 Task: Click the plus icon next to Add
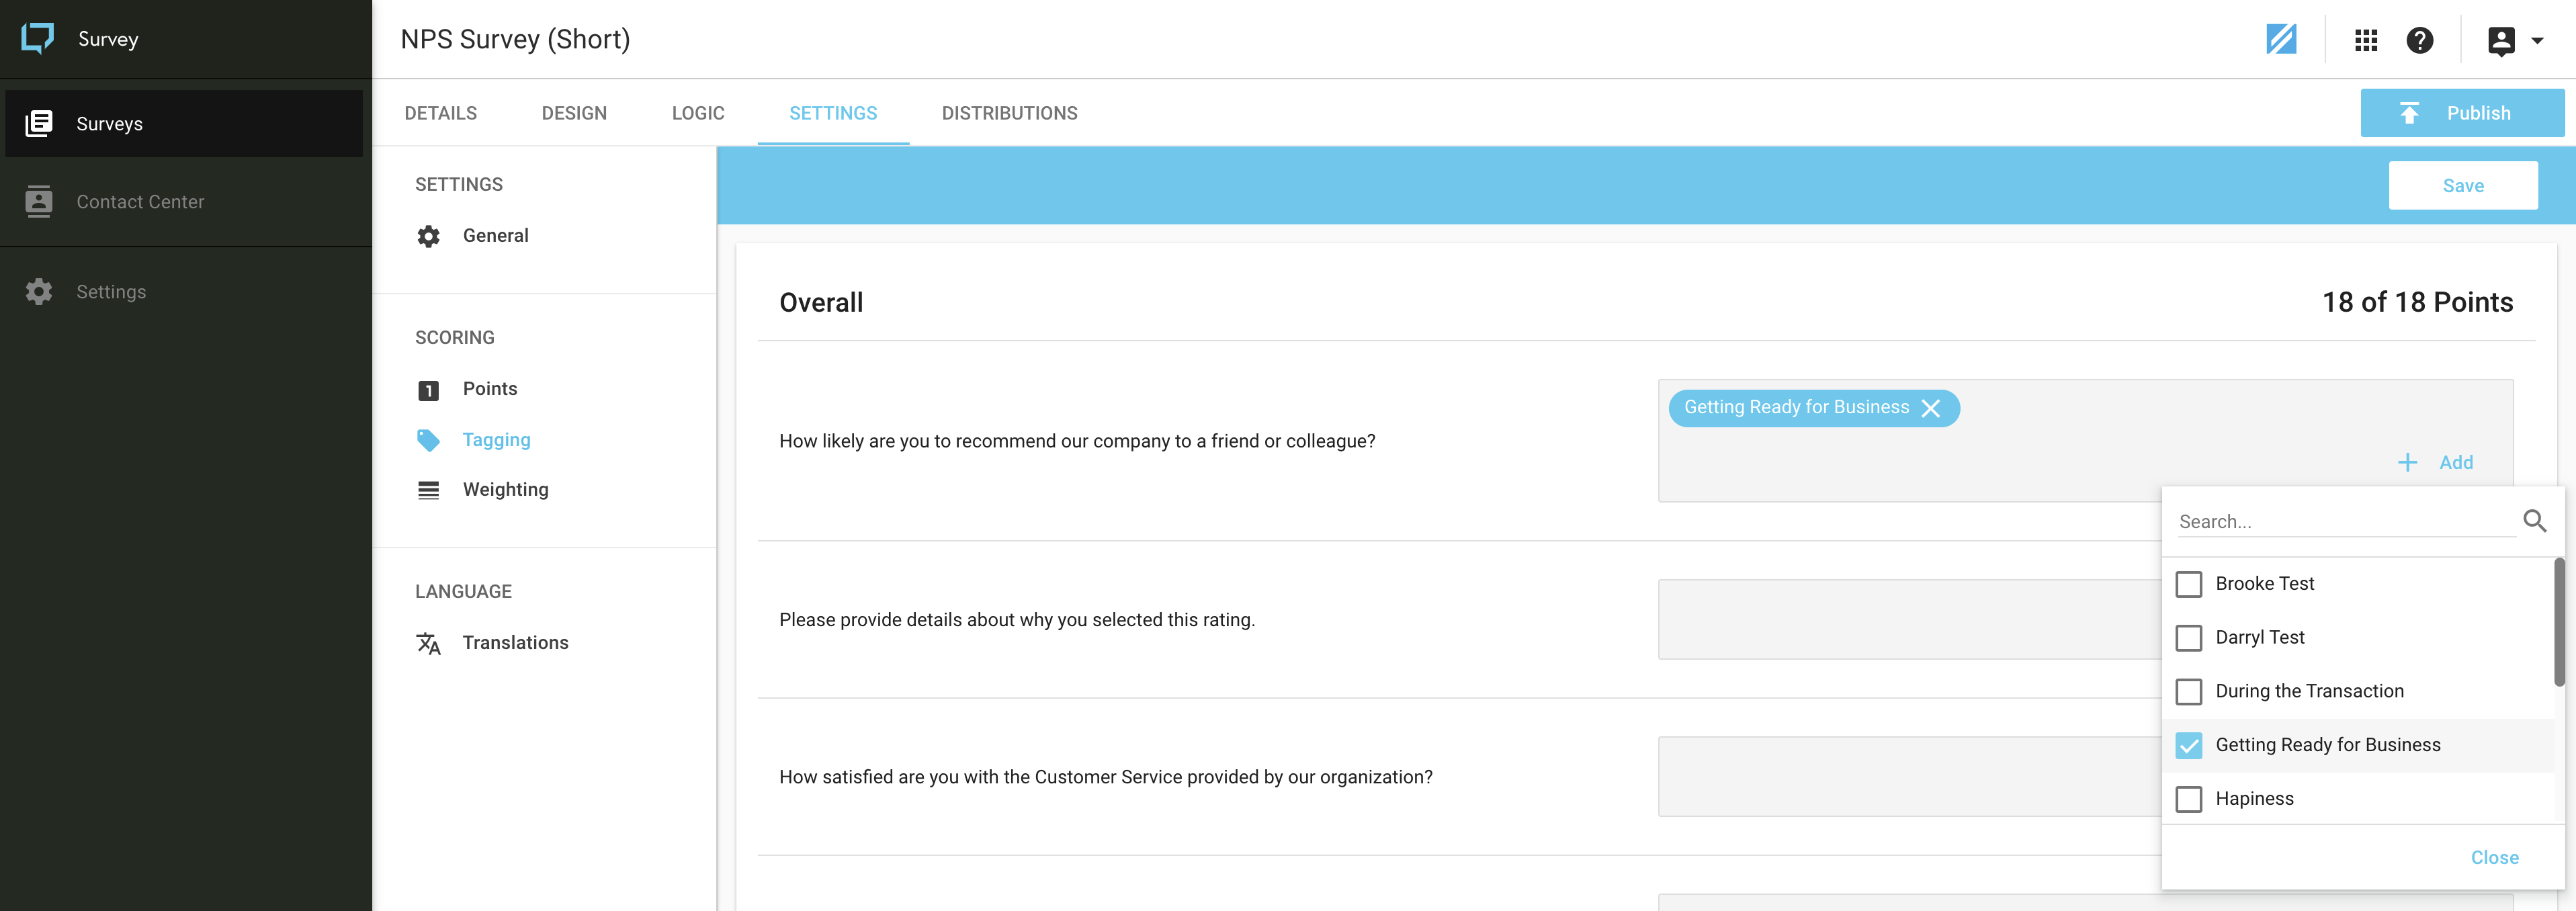click(2408, 462)
